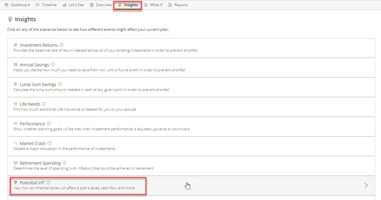Image resolution: width=381 pixels, height=200 pixels.
Task: Click the info icon next to Life Needs
Action: (x=44, y=104)
